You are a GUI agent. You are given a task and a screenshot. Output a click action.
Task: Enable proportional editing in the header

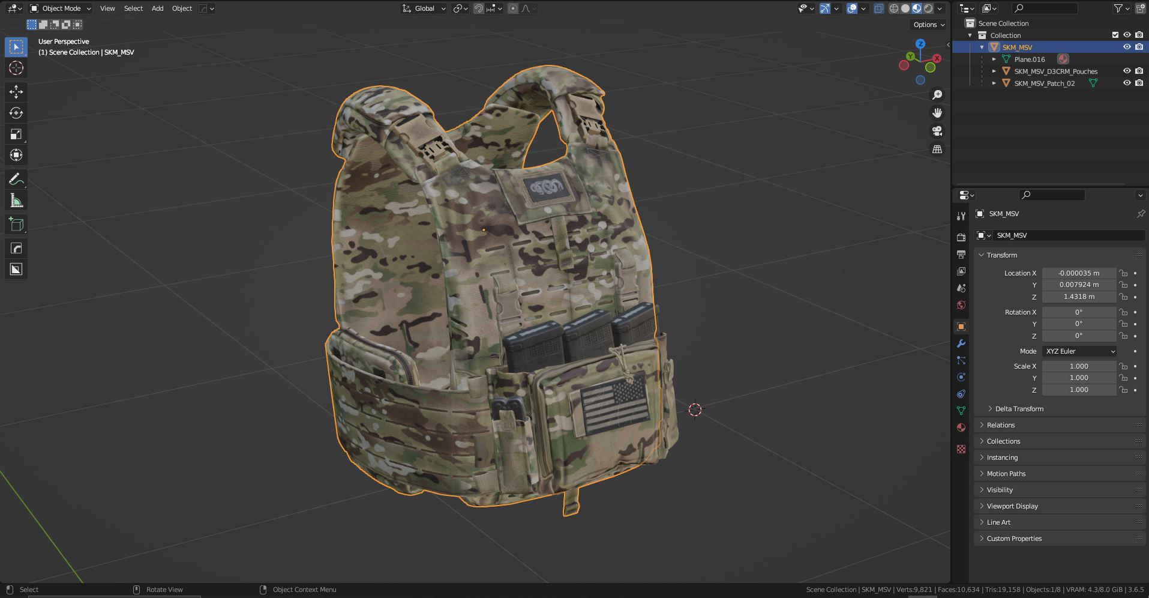512,8
